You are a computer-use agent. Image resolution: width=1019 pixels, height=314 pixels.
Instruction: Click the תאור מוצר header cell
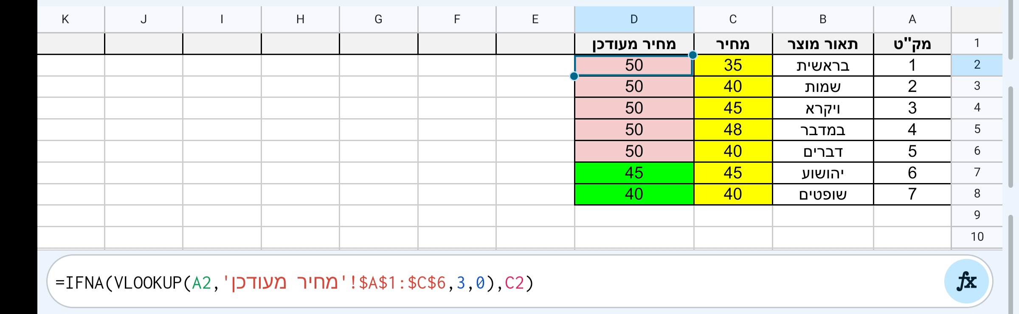822,44
